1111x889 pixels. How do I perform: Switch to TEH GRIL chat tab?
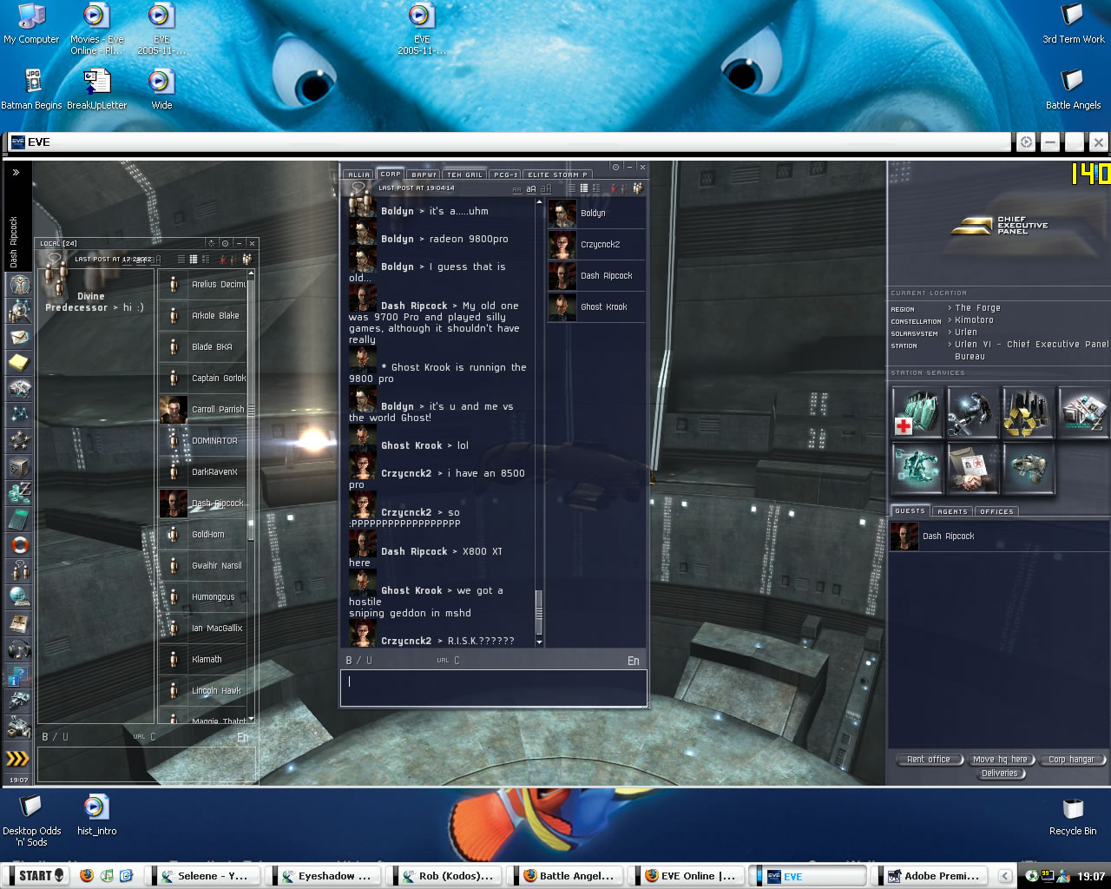coord(464,175)
